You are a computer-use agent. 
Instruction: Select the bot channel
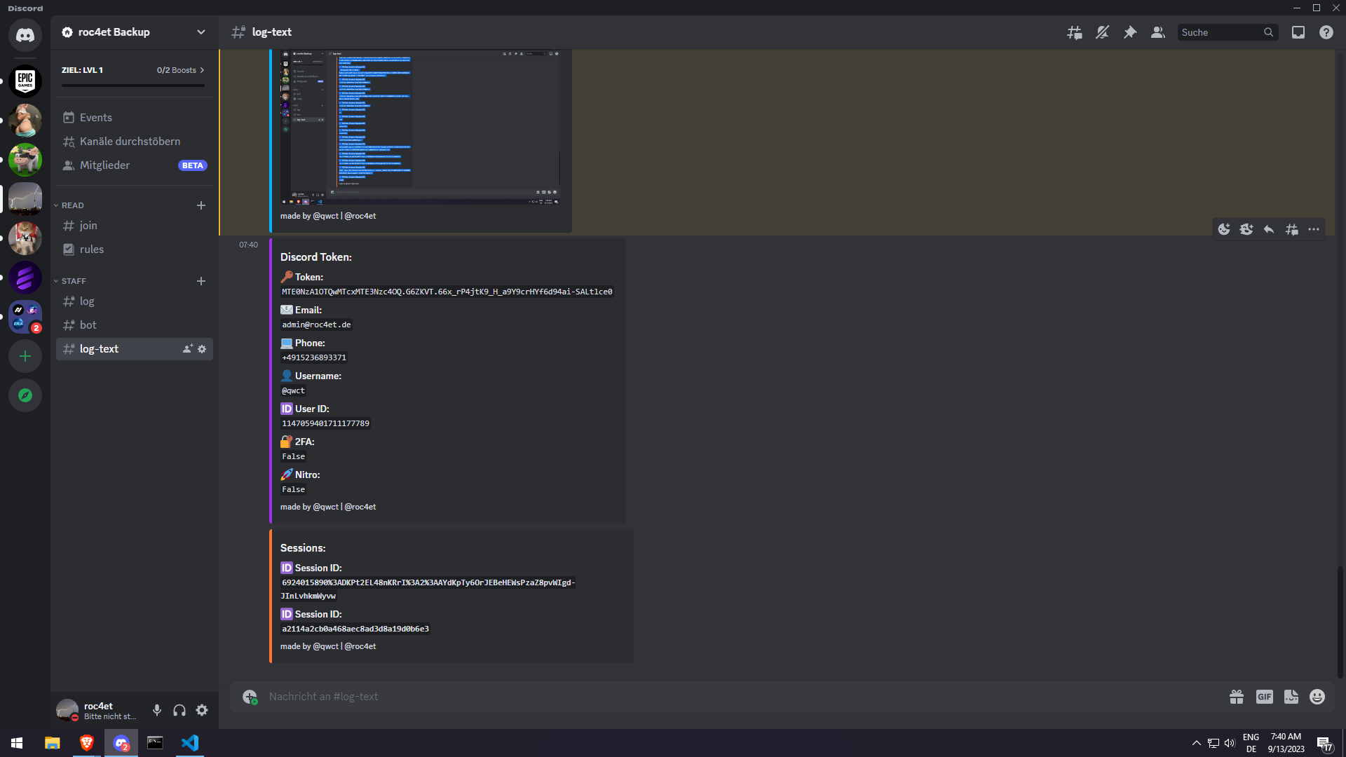[88, 325]
